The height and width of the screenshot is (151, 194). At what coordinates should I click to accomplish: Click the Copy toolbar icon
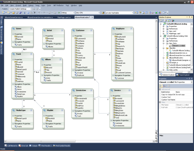[28, 13]
